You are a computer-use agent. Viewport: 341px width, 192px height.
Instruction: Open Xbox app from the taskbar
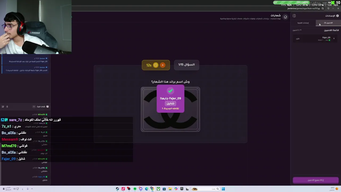(x=158, y=189)
